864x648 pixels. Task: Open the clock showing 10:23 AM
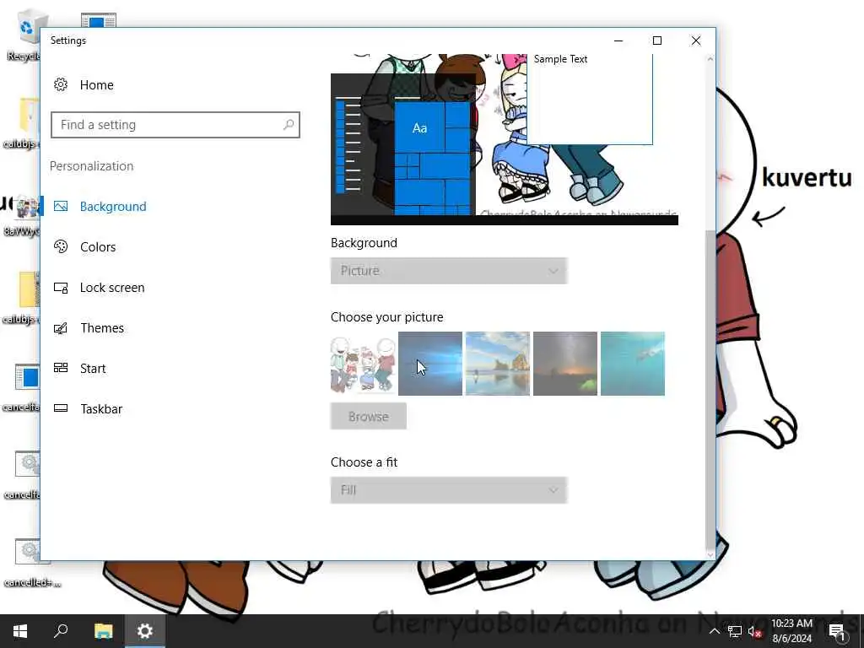click(x=791, y=631)
